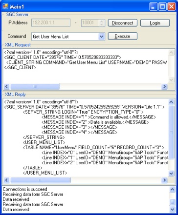The width and height of the screenshot is (178, 215).
Task: Click the xml version line in XML Request
Action: click(42, 52)
